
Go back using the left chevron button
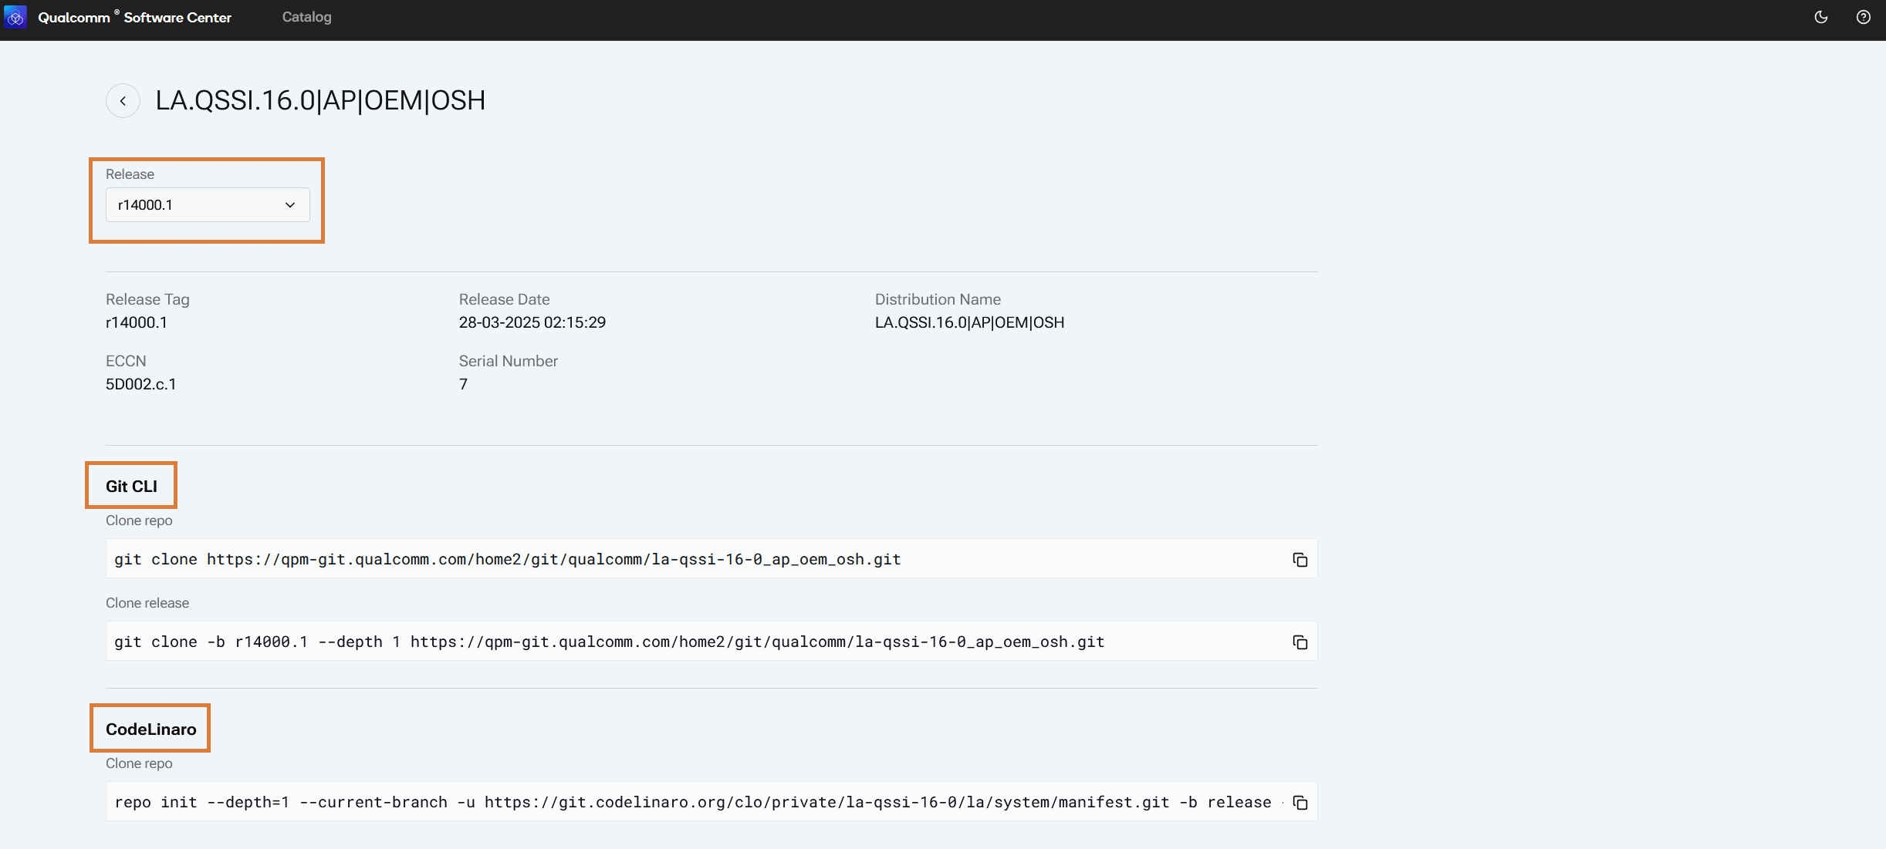coord(123,101)
